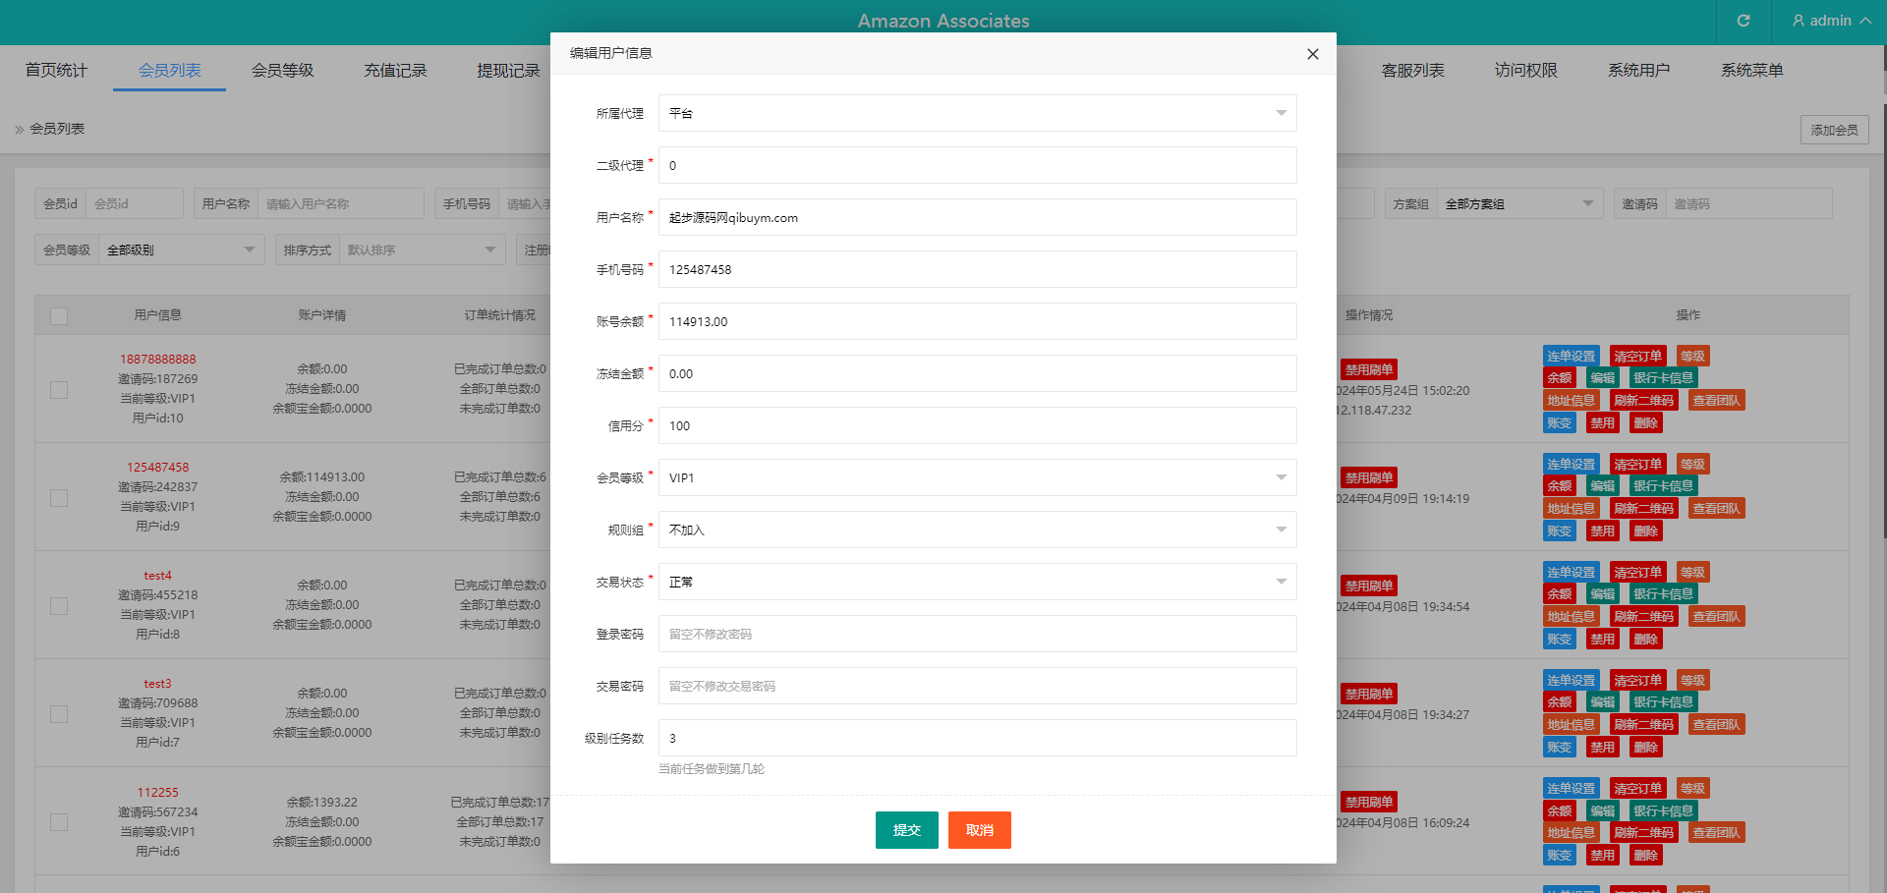
Task: Click into the 账号余额 input field
Action: point(977,321)
